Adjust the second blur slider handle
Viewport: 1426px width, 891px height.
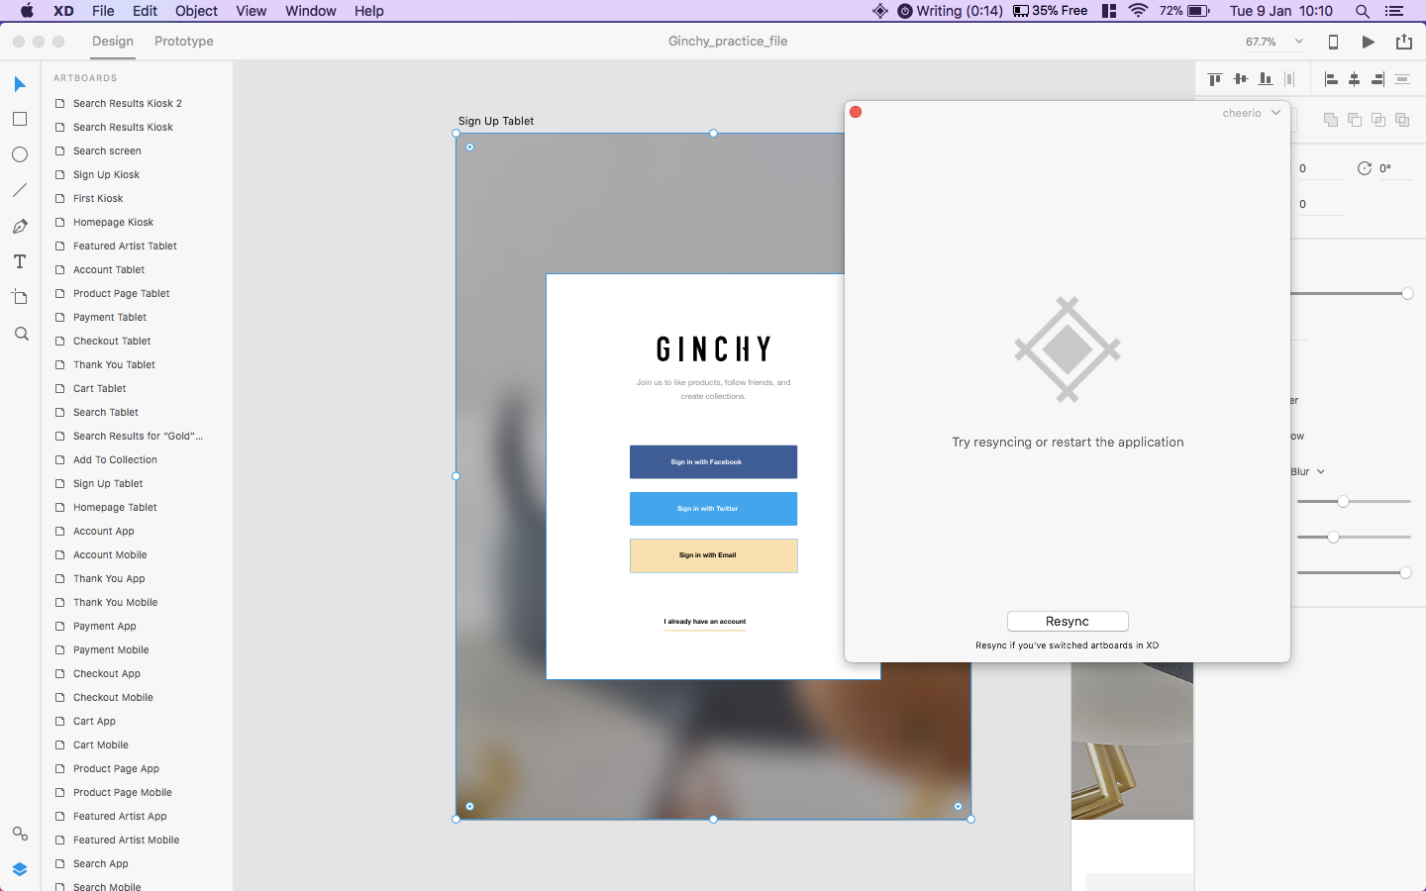[x=1333, y=538]
